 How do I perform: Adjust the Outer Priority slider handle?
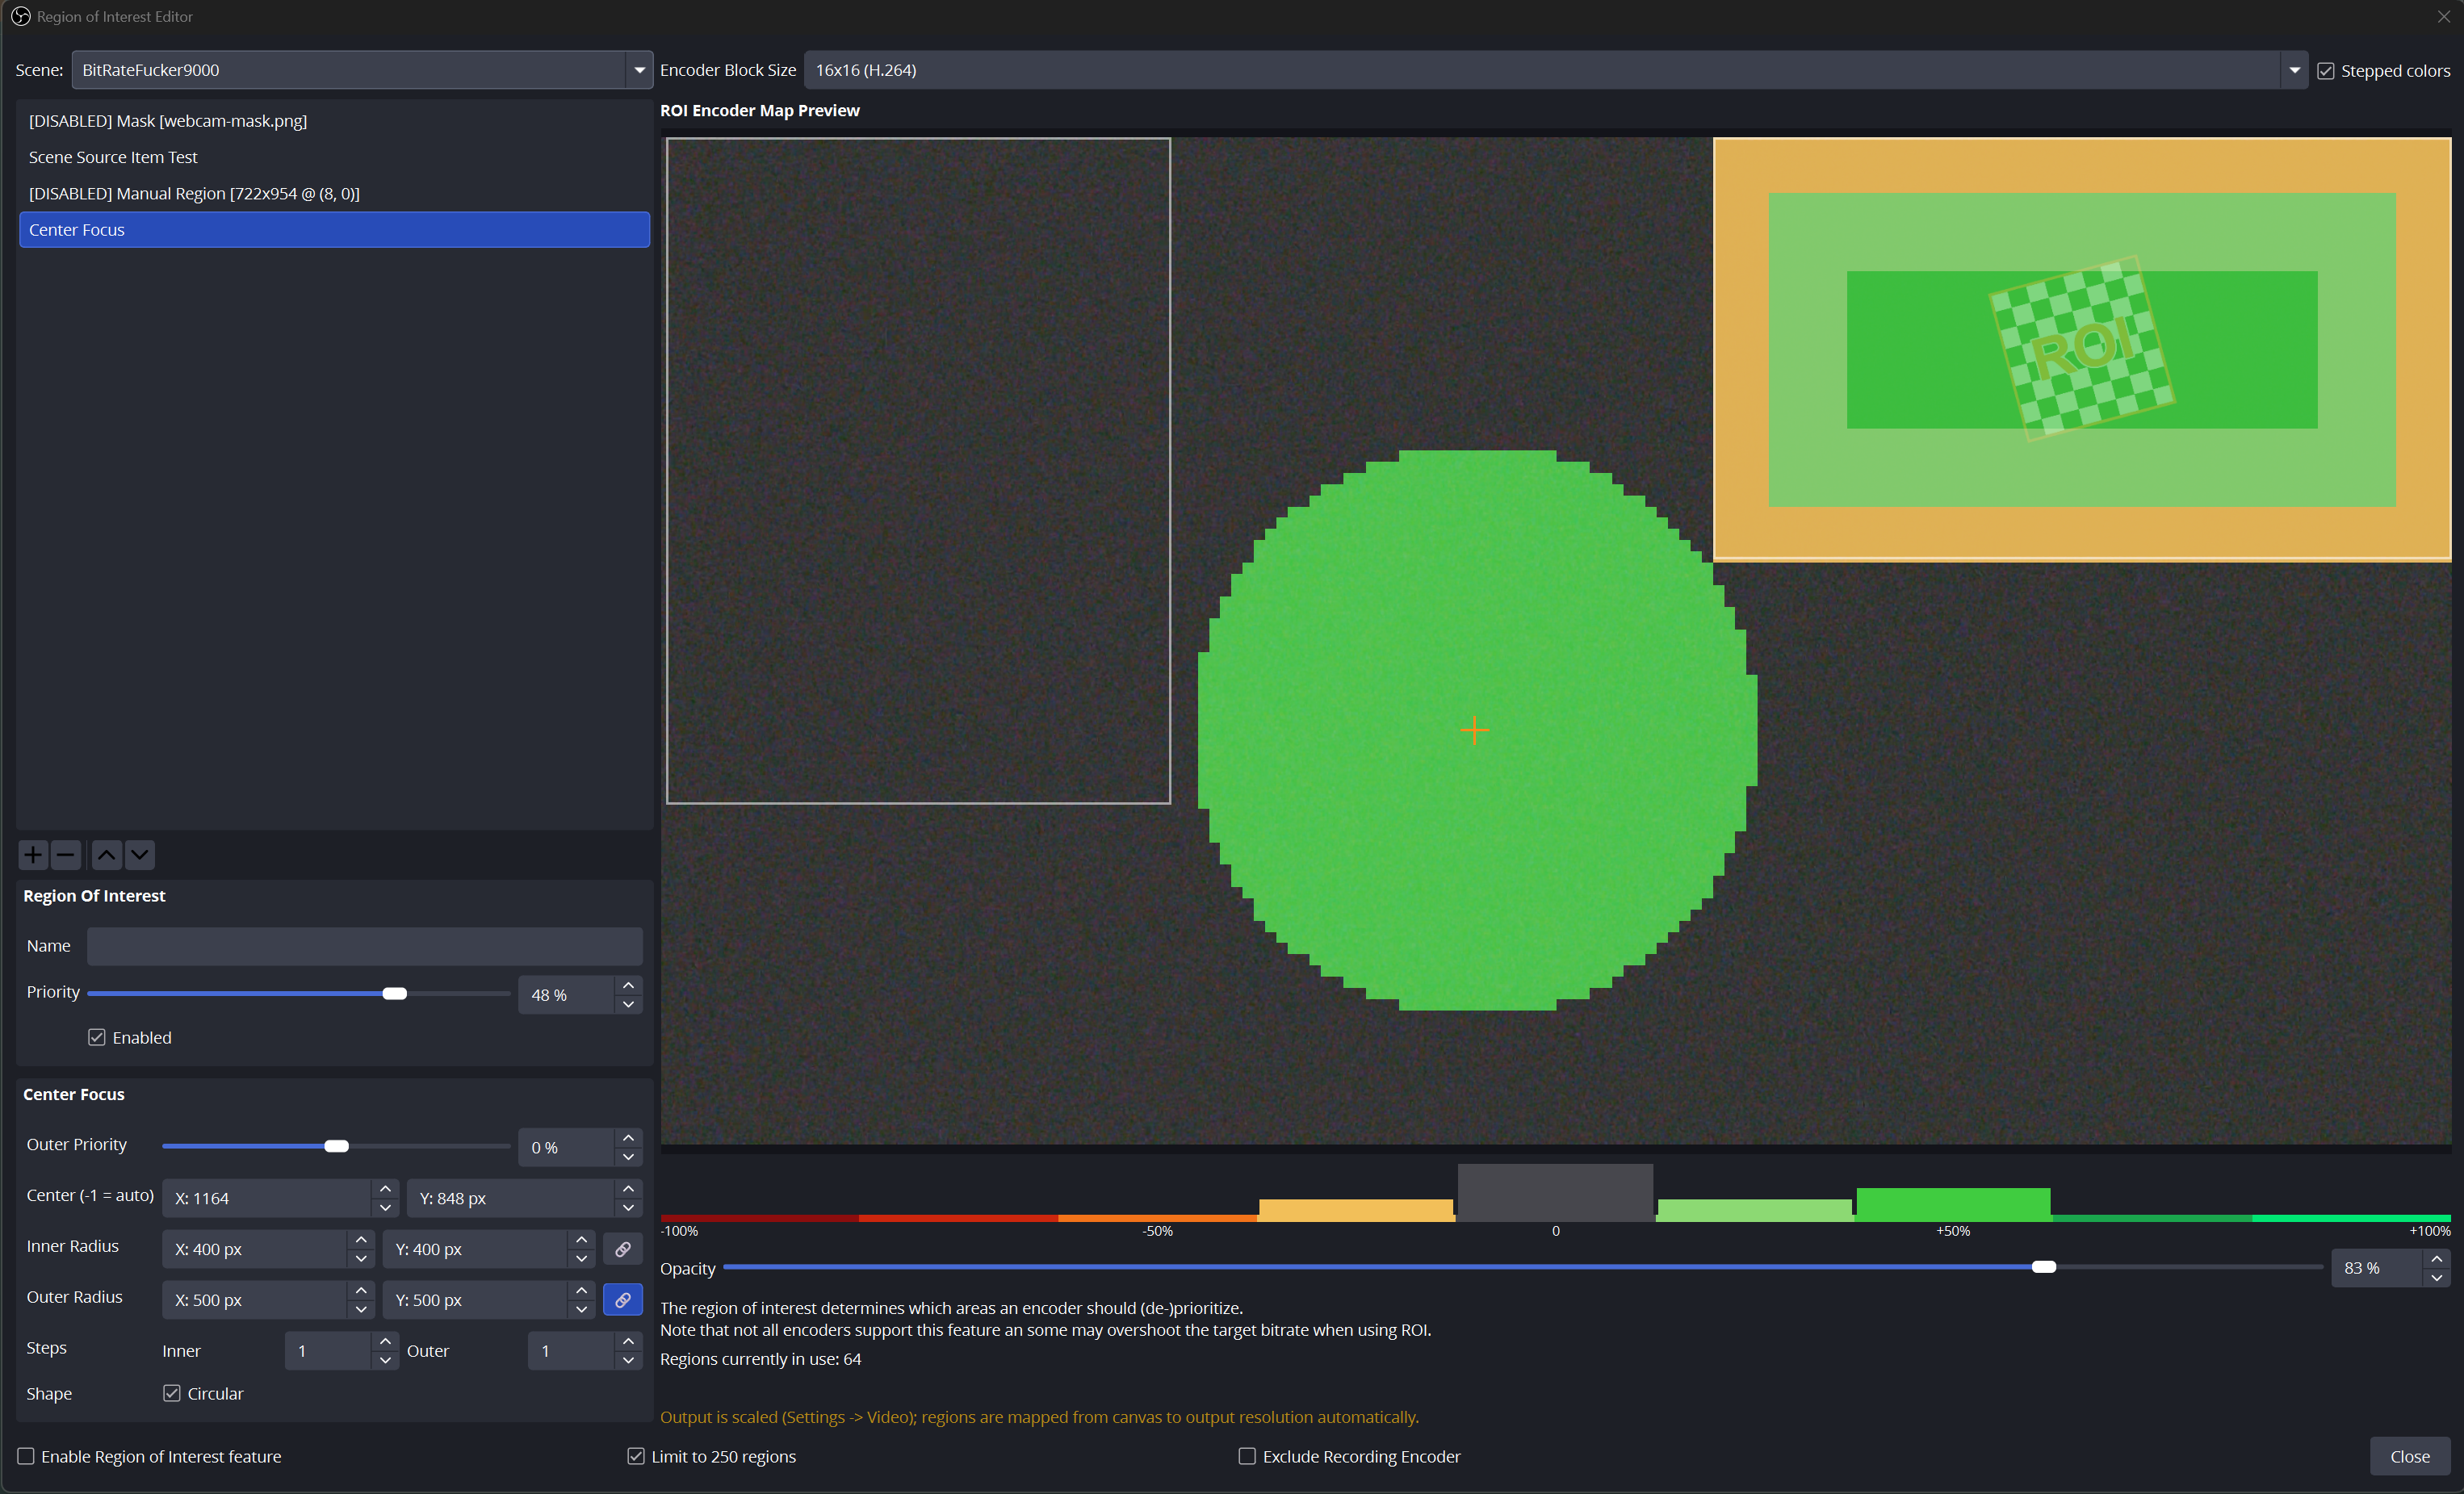[x=337, y=1146]
